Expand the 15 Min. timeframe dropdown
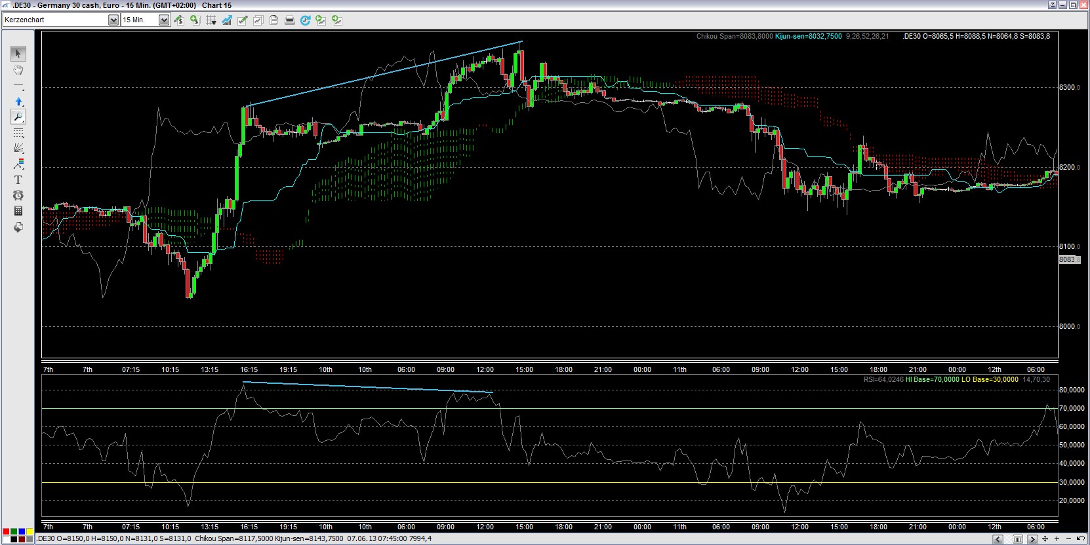 coord(164,20)
